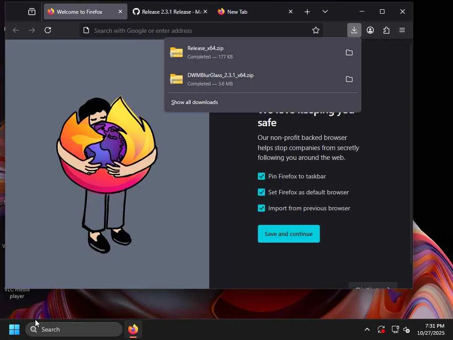This screenshot has width=453, height=340.
Task: Click the VLC media player desktop shortcut
Action: 17,293
